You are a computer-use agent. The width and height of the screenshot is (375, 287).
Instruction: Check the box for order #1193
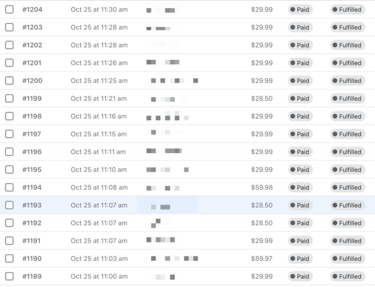9,205
